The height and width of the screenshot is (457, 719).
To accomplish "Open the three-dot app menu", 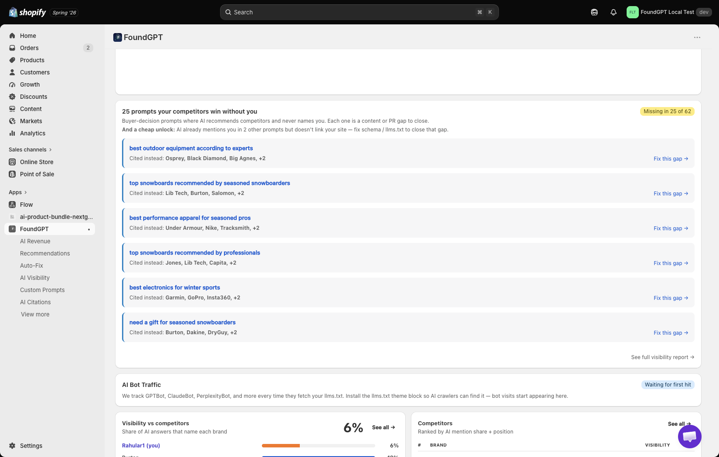I will click(697, 37).
